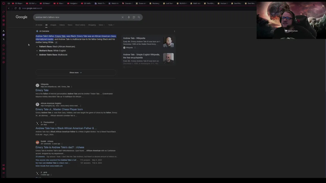
Task: Clear the search query with X icon
Action: 123,17
